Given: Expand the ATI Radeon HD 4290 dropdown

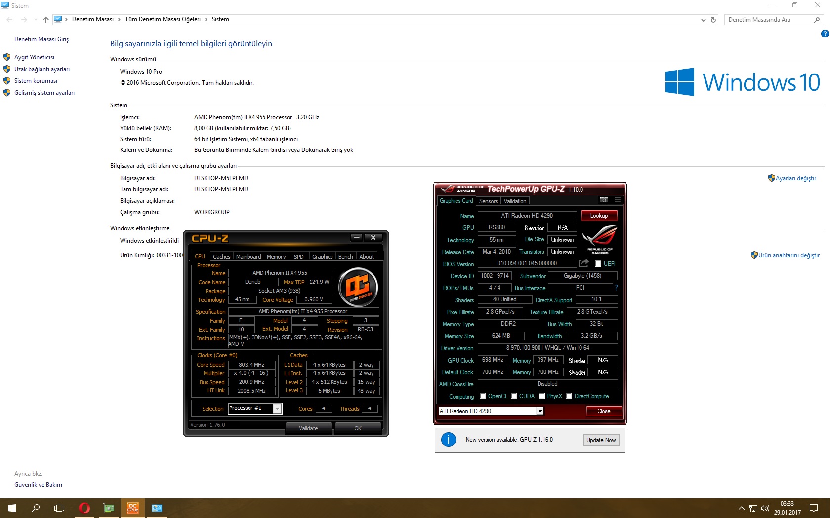Looking at the screenshot, I should point(540,411).
